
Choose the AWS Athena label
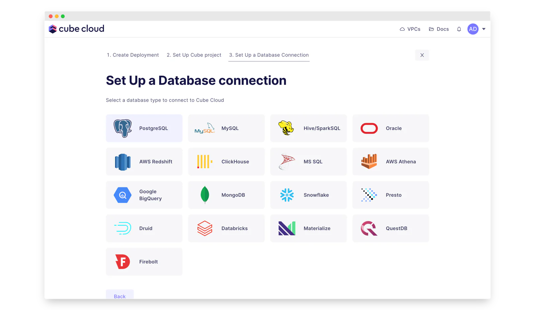401,162
